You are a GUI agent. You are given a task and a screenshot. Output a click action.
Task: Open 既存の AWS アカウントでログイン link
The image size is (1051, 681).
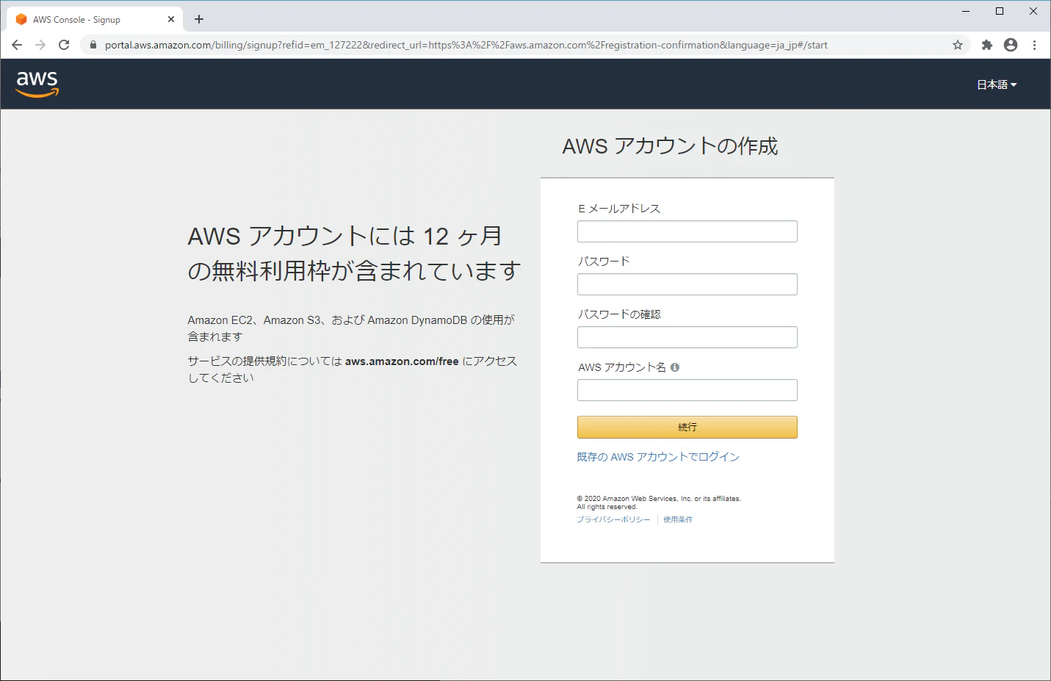point(658,457)
